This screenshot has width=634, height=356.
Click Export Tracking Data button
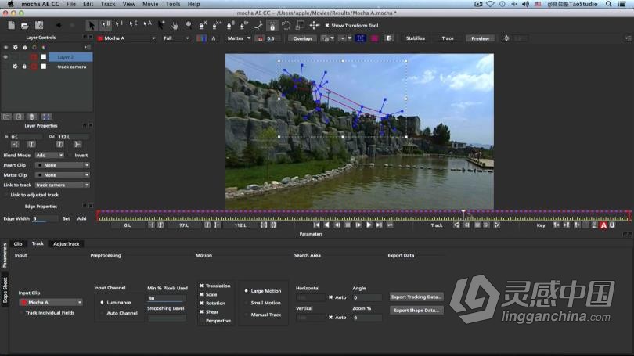tap(416, 297)
